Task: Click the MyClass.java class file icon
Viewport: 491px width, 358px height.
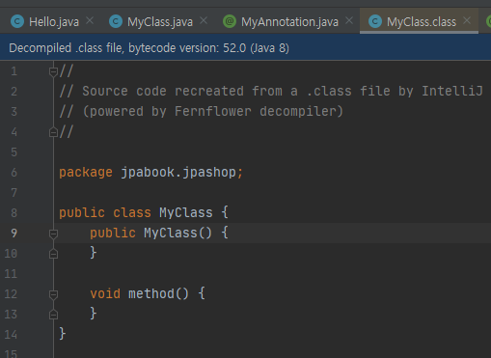Action: click(x=116, y=22)
